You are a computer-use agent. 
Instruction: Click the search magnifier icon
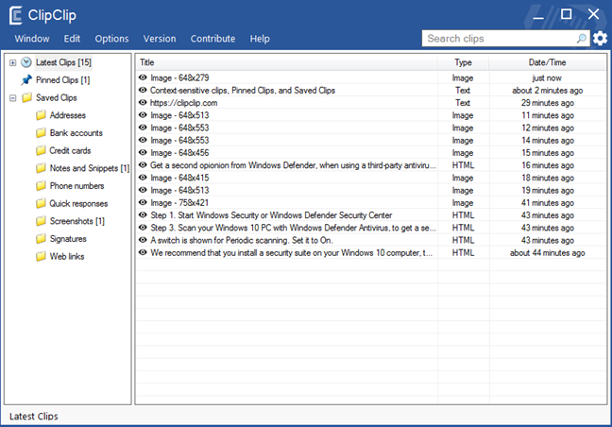pos(582,38)
